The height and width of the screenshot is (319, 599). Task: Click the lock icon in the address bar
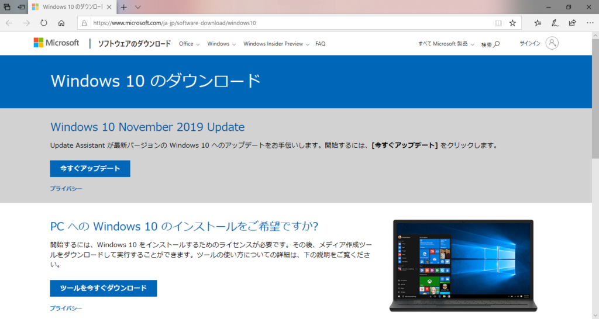tap(84, 23)
